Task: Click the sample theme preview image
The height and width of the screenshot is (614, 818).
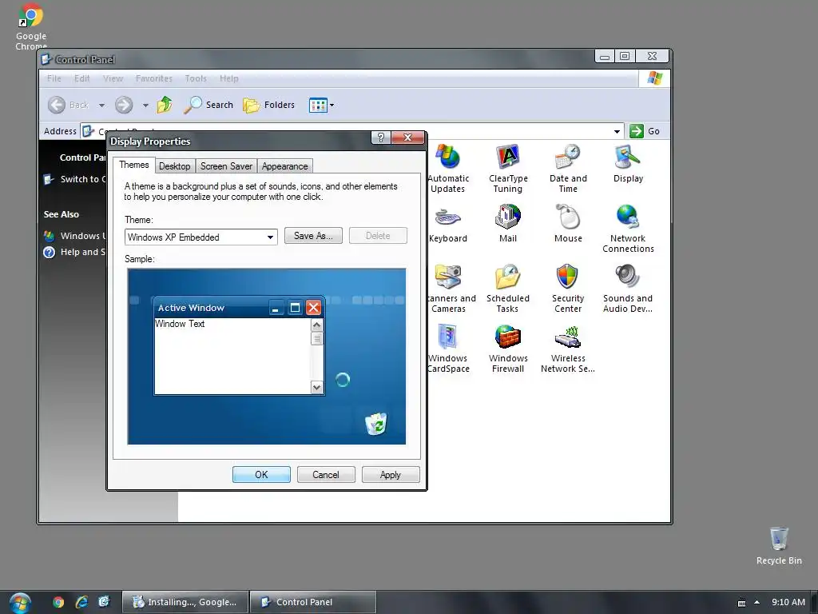Action: 267,357
